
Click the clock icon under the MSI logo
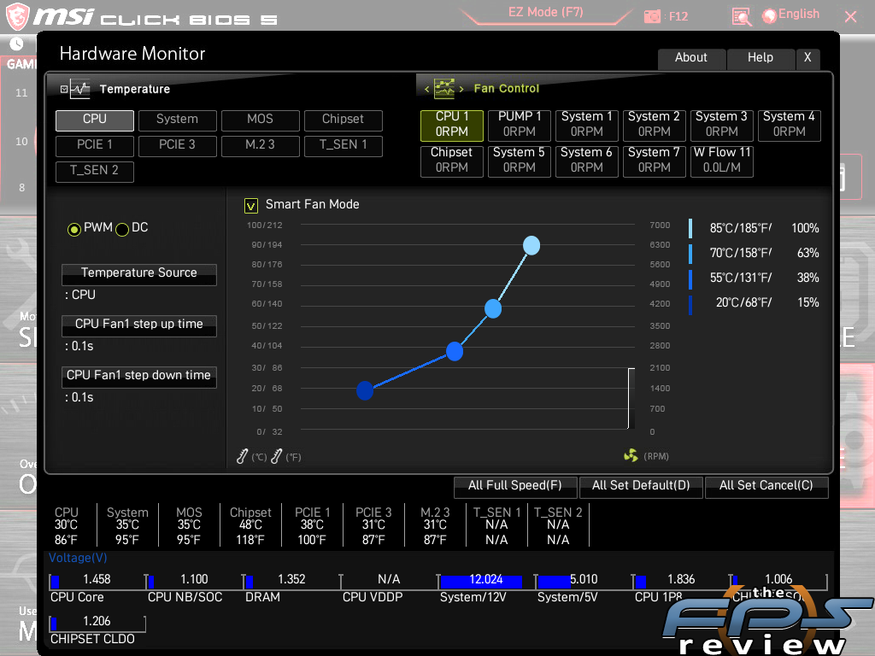coord(17,44)
